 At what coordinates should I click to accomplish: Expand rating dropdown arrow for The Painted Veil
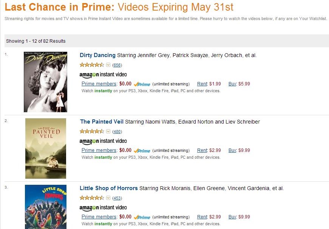[x=108, y=132]
